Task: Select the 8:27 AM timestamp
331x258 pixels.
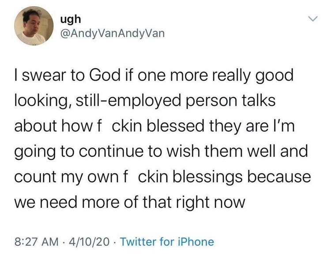Action: [37, 242]
